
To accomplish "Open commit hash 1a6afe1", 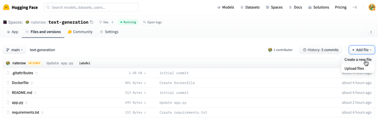I will (85, 63).
